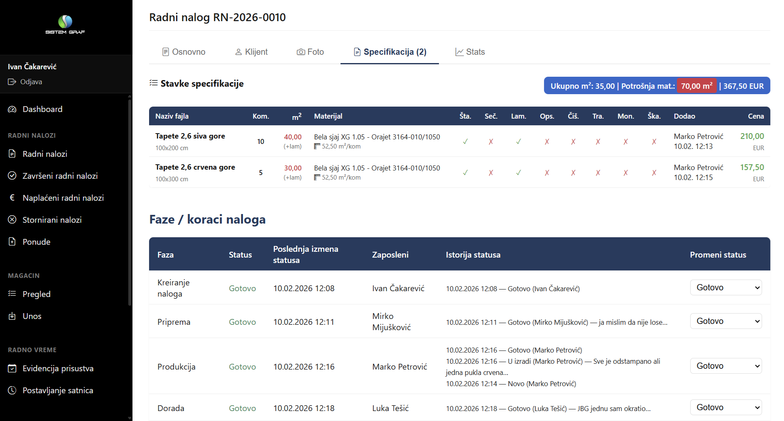Go to Magacin Unos page
784x421 pixels.
(x=32, y=316)
